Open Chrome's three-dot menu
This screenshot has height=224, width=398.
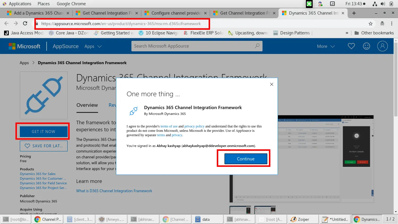[x=391, y=24]
